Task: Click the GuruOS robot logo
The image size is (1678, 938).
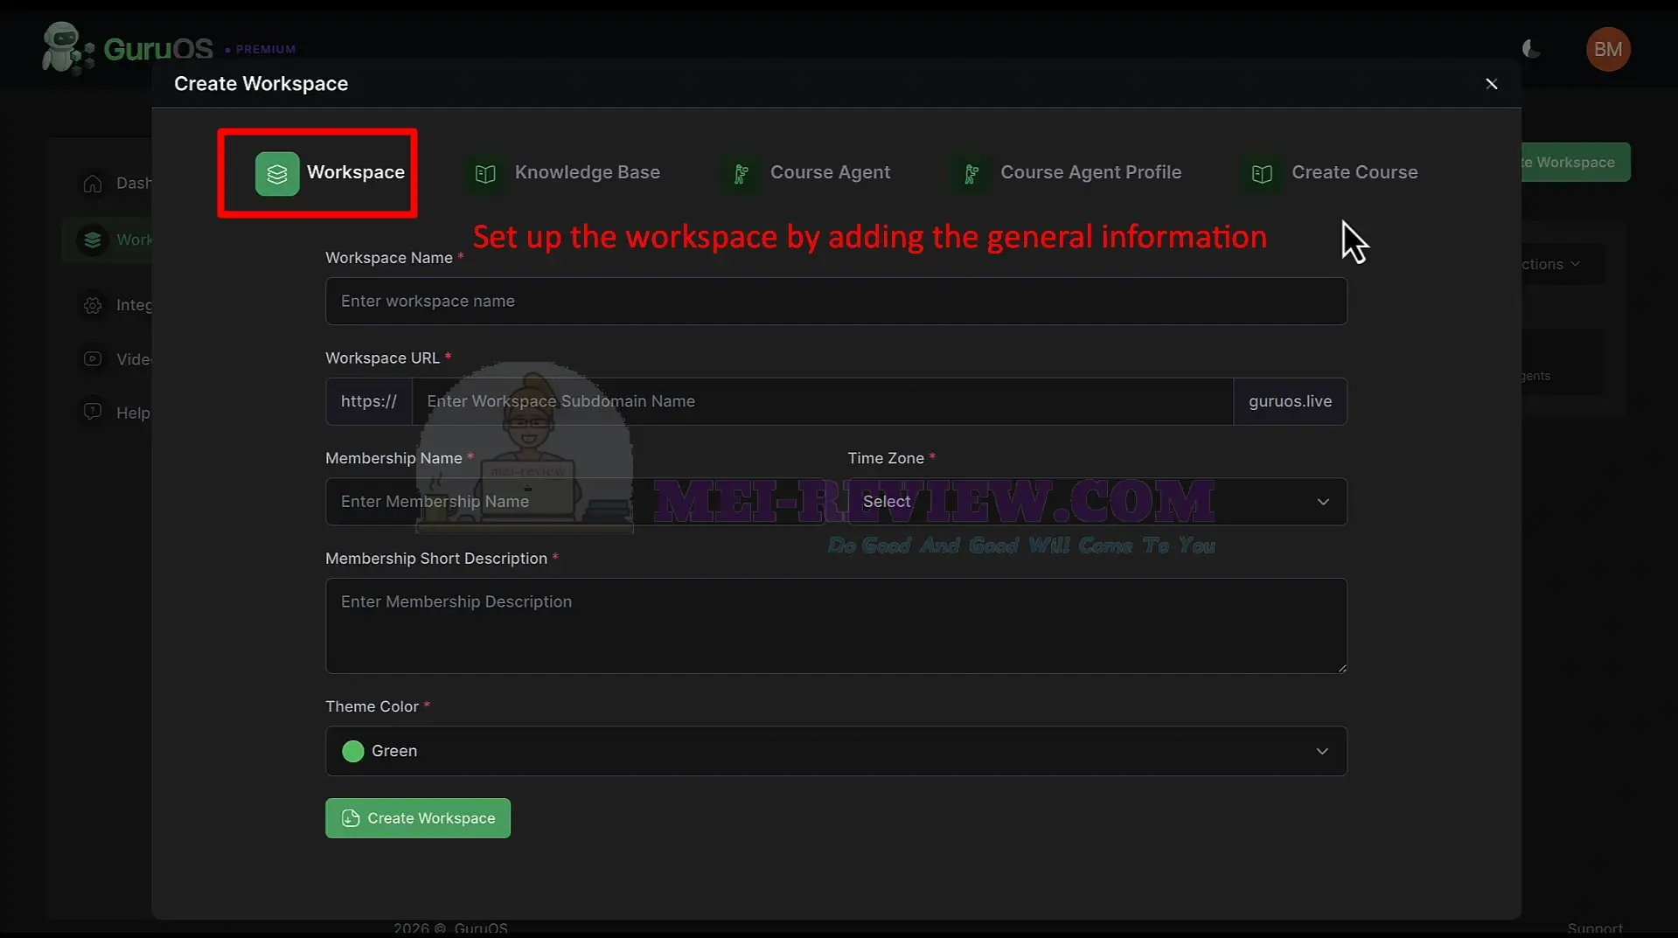Action: 67,48
